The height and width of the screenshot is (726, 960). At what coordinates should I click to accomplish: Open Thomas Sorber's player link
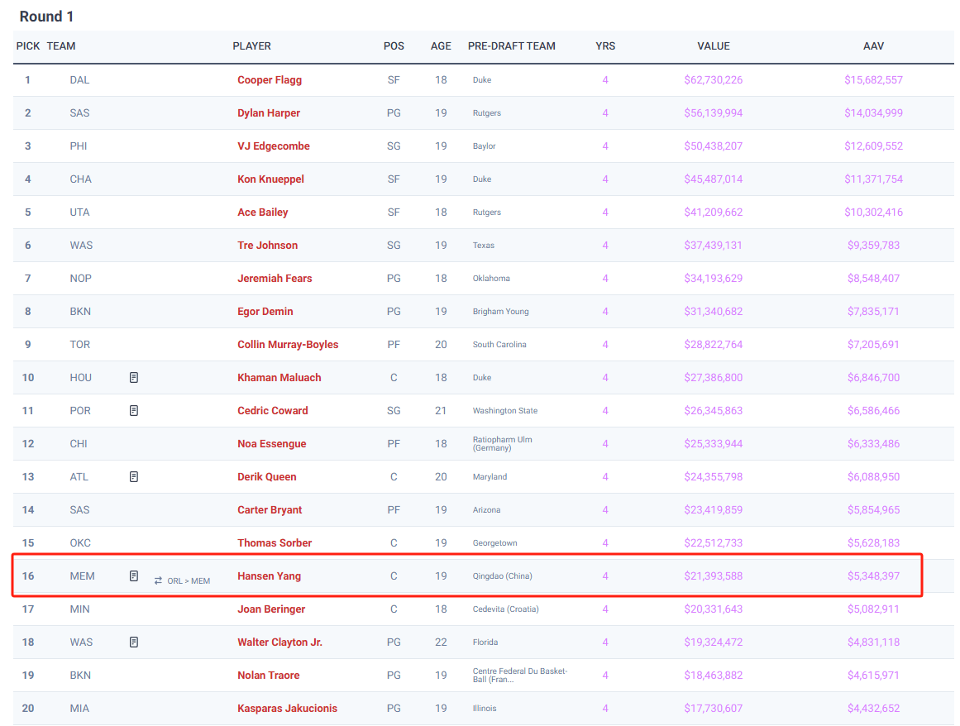(275, 543)
